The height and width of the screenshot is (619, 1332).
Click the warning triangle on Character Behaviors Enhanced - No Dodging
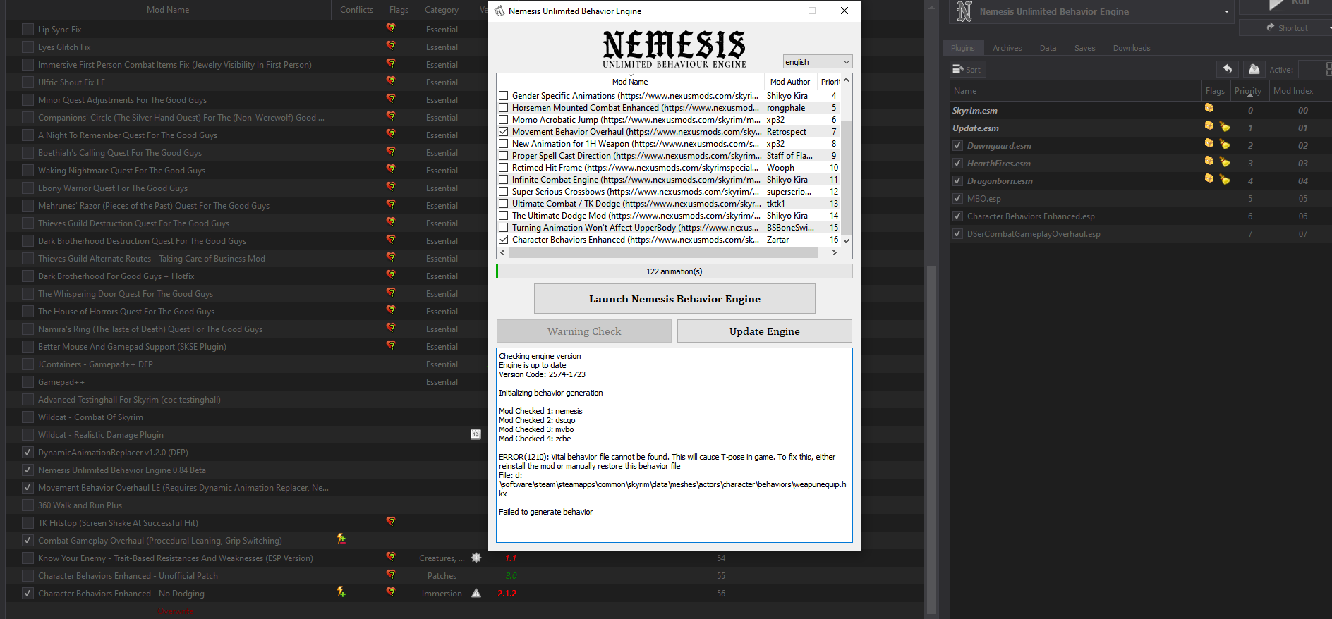point(476,593)
